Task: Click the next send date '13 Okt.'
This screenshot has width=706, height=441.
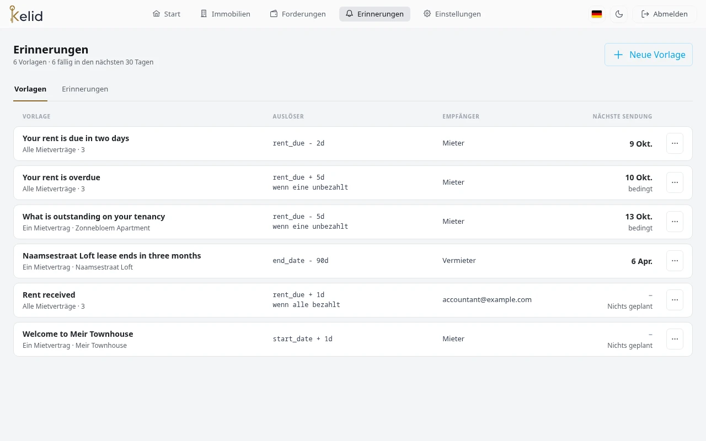Action: (x=639, y=217)
